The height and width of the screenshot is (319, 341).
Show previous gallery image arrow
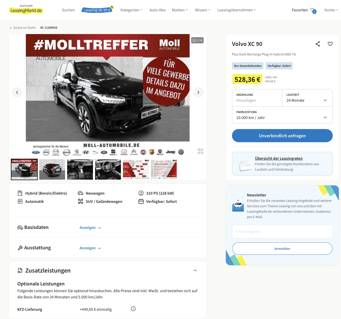click(17, 92)
